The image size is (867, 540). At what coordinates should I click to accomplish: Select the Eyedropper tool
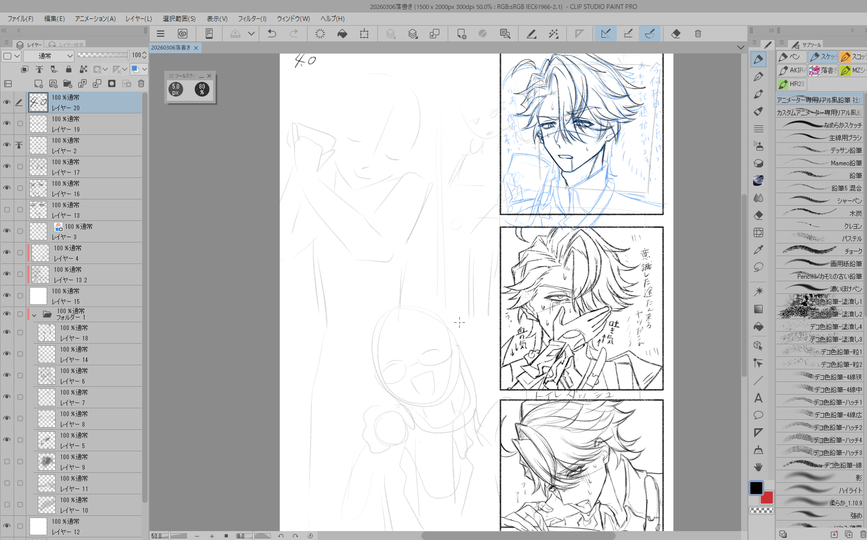tap(758, 250)
